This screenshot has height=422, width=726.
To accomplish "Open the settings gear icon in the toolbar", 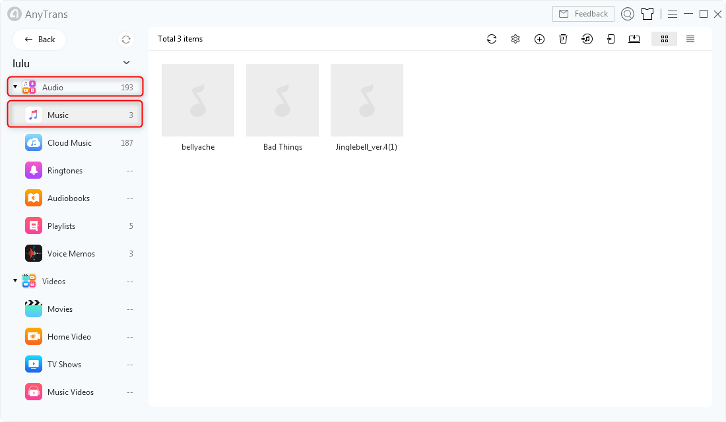I will coord(515,40).
